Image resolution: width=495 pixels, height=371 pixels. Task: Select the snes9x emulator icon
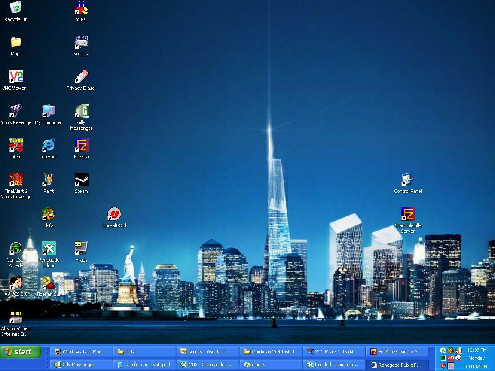click(81, 43)
